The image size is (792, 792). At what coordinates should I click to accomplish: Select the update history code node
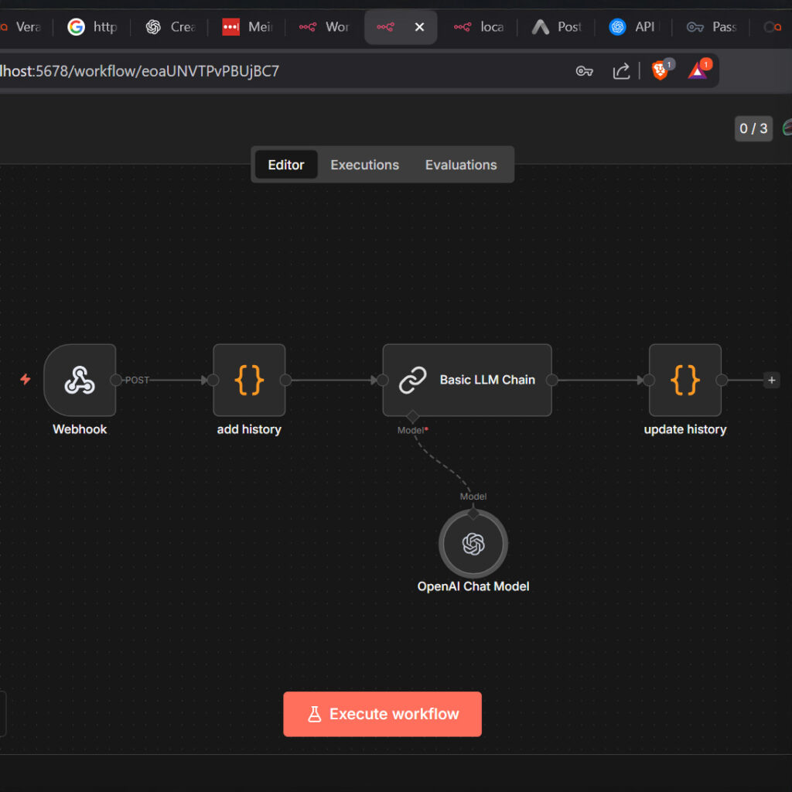684,380
